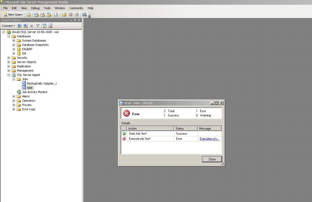The width and height of the screenshot is (312, 202).
Task: Click the New Query toolbar button
Action: coord(13,14)
